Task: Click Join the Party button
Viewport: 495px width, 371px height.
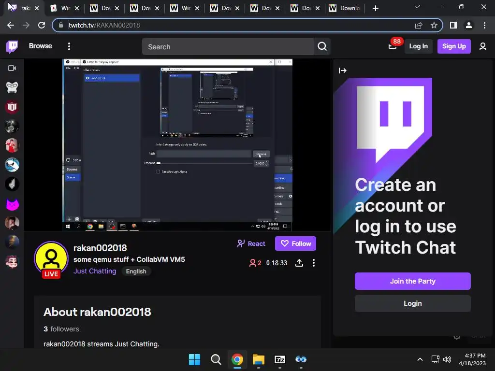Action: (413, 281)
